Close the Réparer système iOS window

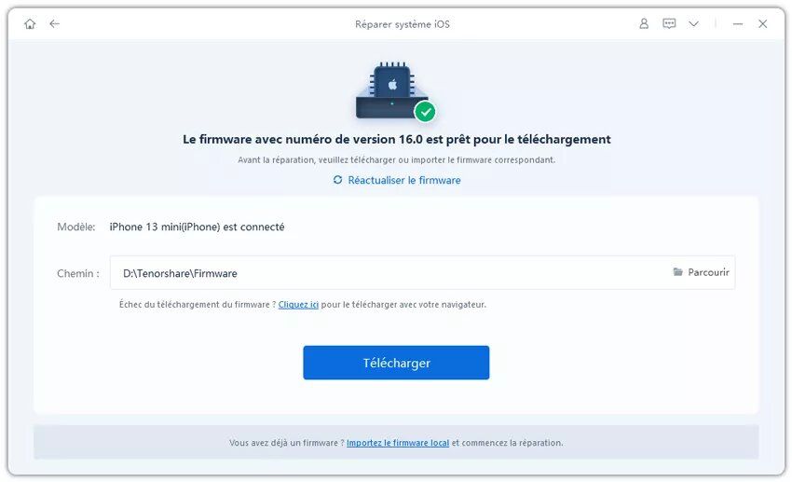point(763,23)
